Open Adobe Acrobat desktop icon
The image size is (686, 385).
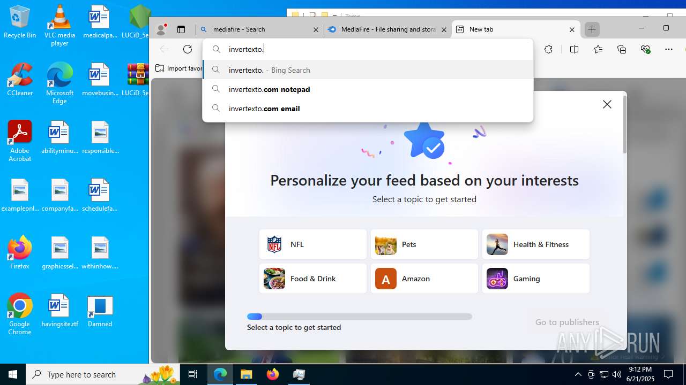pyautogui.click(x=20, y=141)
